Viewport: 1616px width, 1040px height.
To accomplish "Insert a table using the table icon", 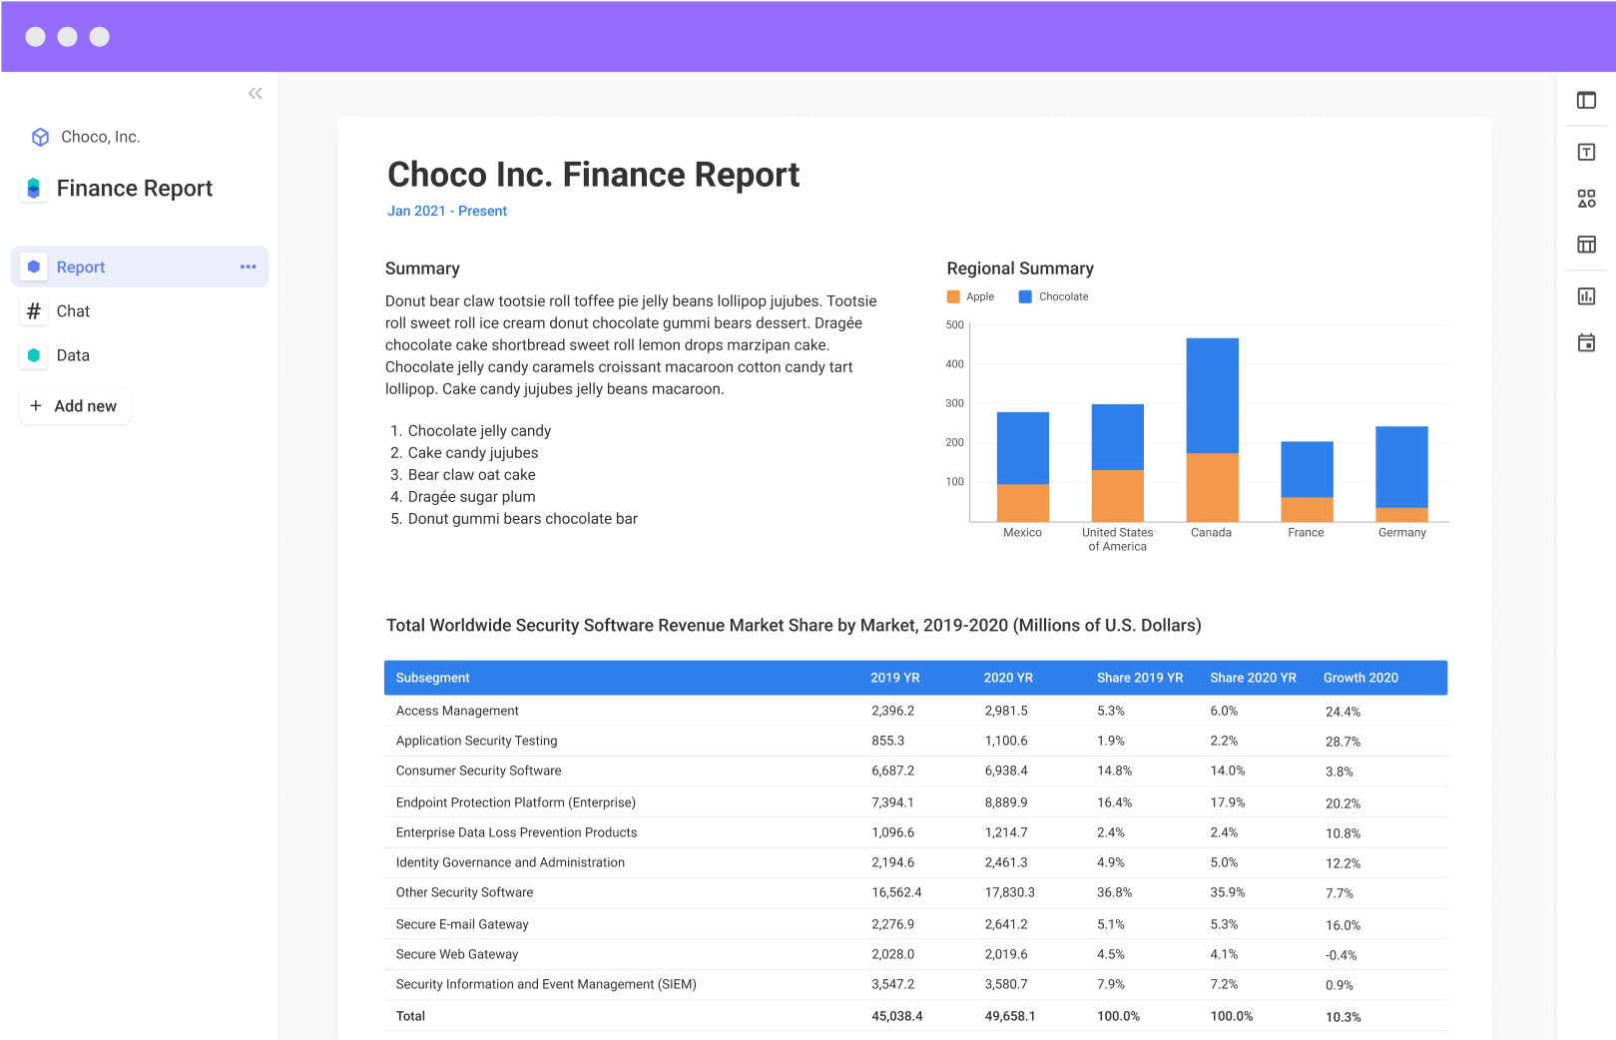I will pyautogui.click(x=1586, y=245).
